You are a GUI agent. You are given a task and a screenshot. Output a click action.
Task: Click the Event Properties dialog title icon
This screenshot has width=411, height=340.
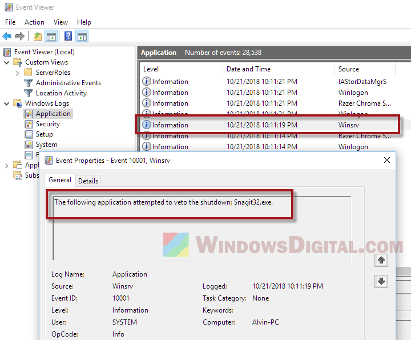coord(49,160)
